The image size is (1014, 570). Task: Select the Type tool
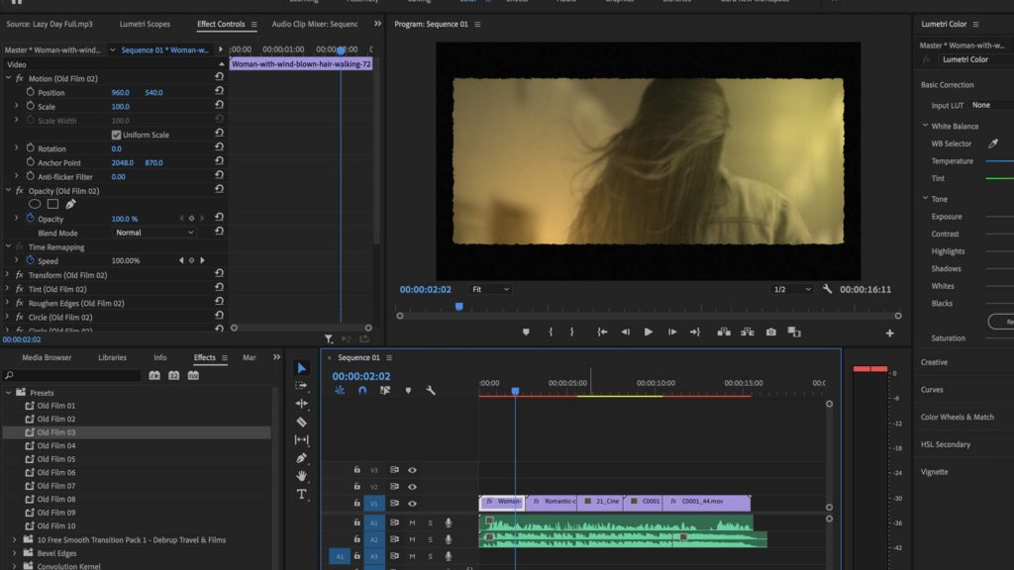click(302, 494)
